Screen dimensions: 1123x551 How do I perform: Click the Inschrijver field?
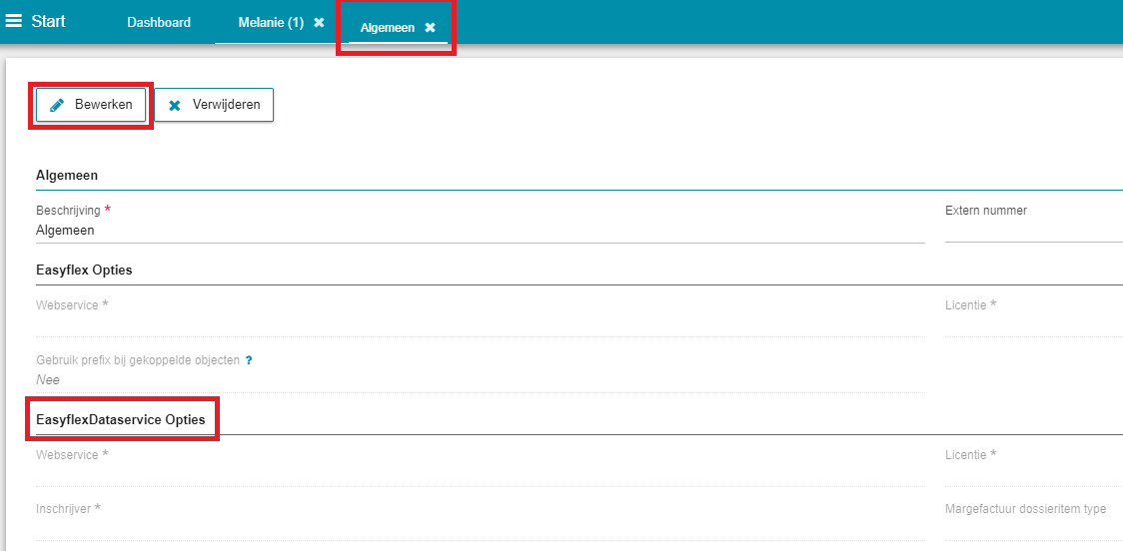tap(480, 528)
